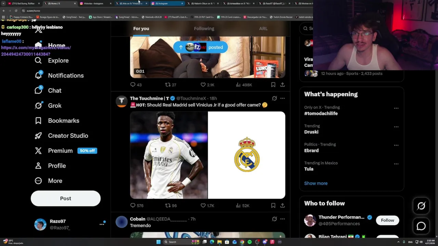The width and height of the screenshot is (438, 246).
Task: Ask Grok about The Touchmine post
Action: coord(274,98)
